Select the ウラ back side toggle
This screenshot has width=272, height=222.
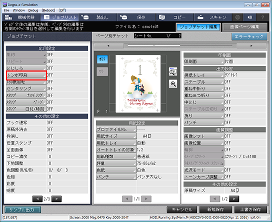(102, 72)
